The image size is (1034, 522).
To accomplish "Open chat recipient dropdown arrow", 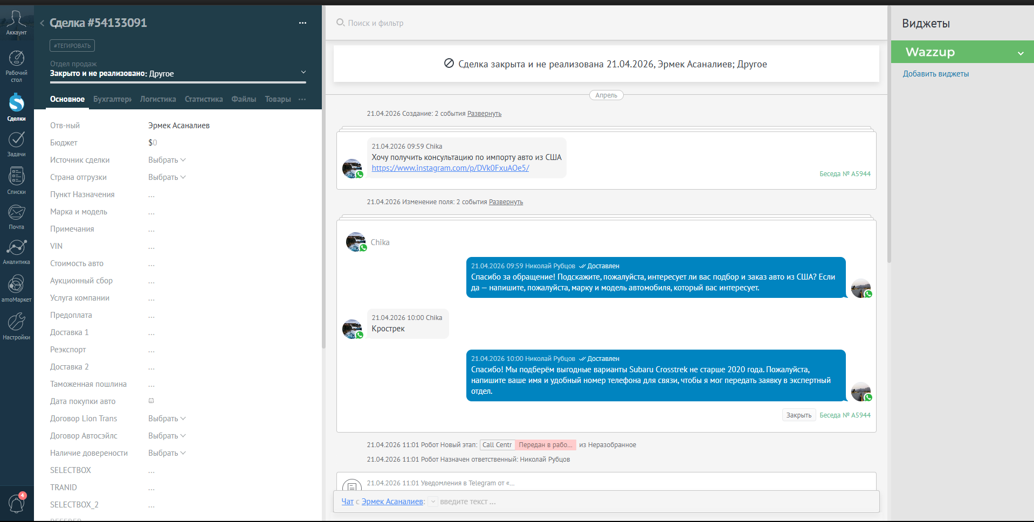I will click(x=433, y=502).
